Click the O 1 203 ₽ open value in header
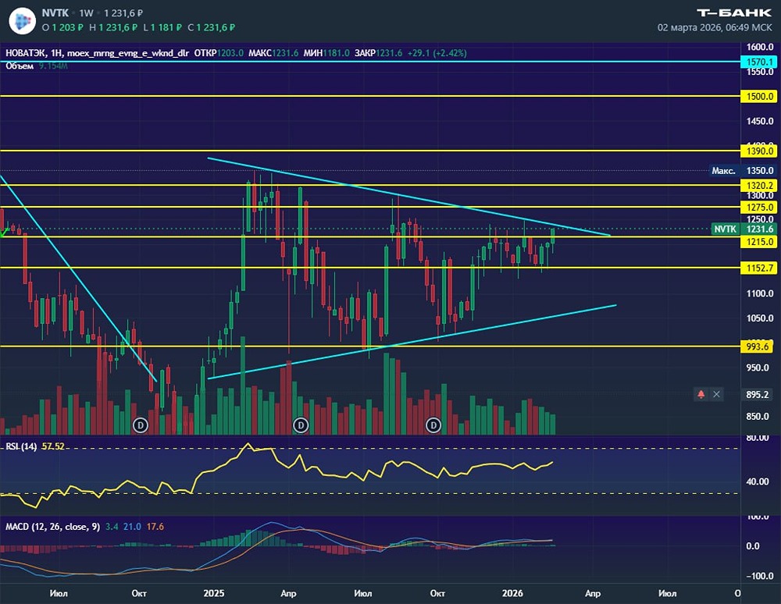The image size is (781, 604). click(62, 27)
